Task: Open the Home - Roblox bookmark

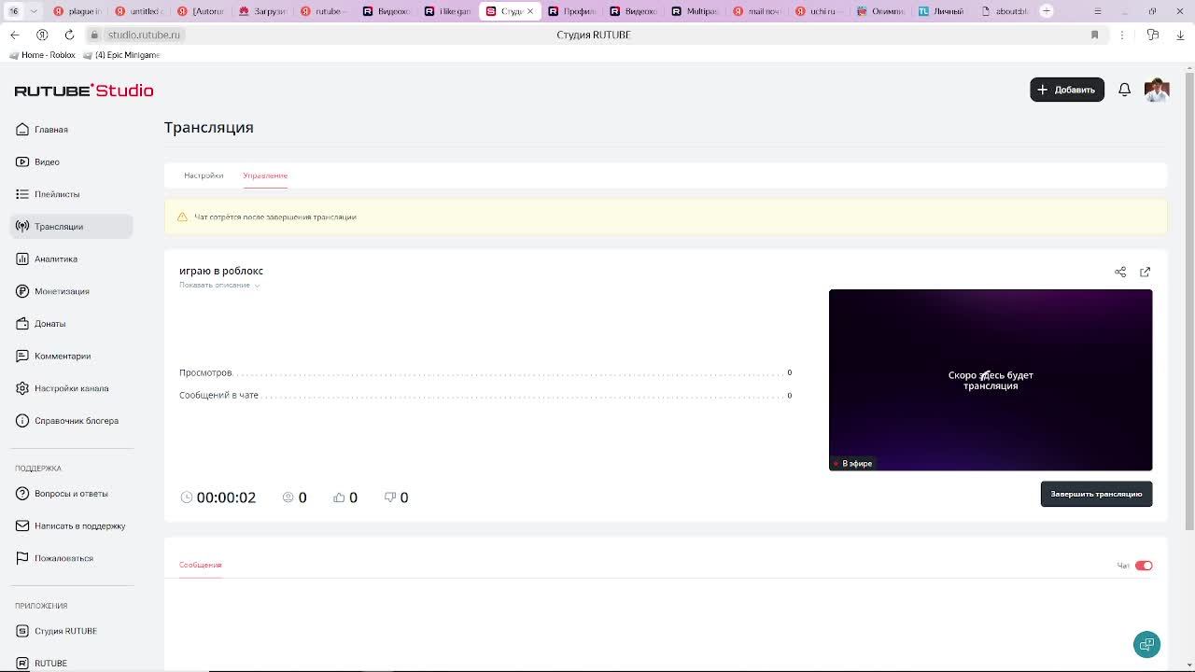Action: point(43,55)
